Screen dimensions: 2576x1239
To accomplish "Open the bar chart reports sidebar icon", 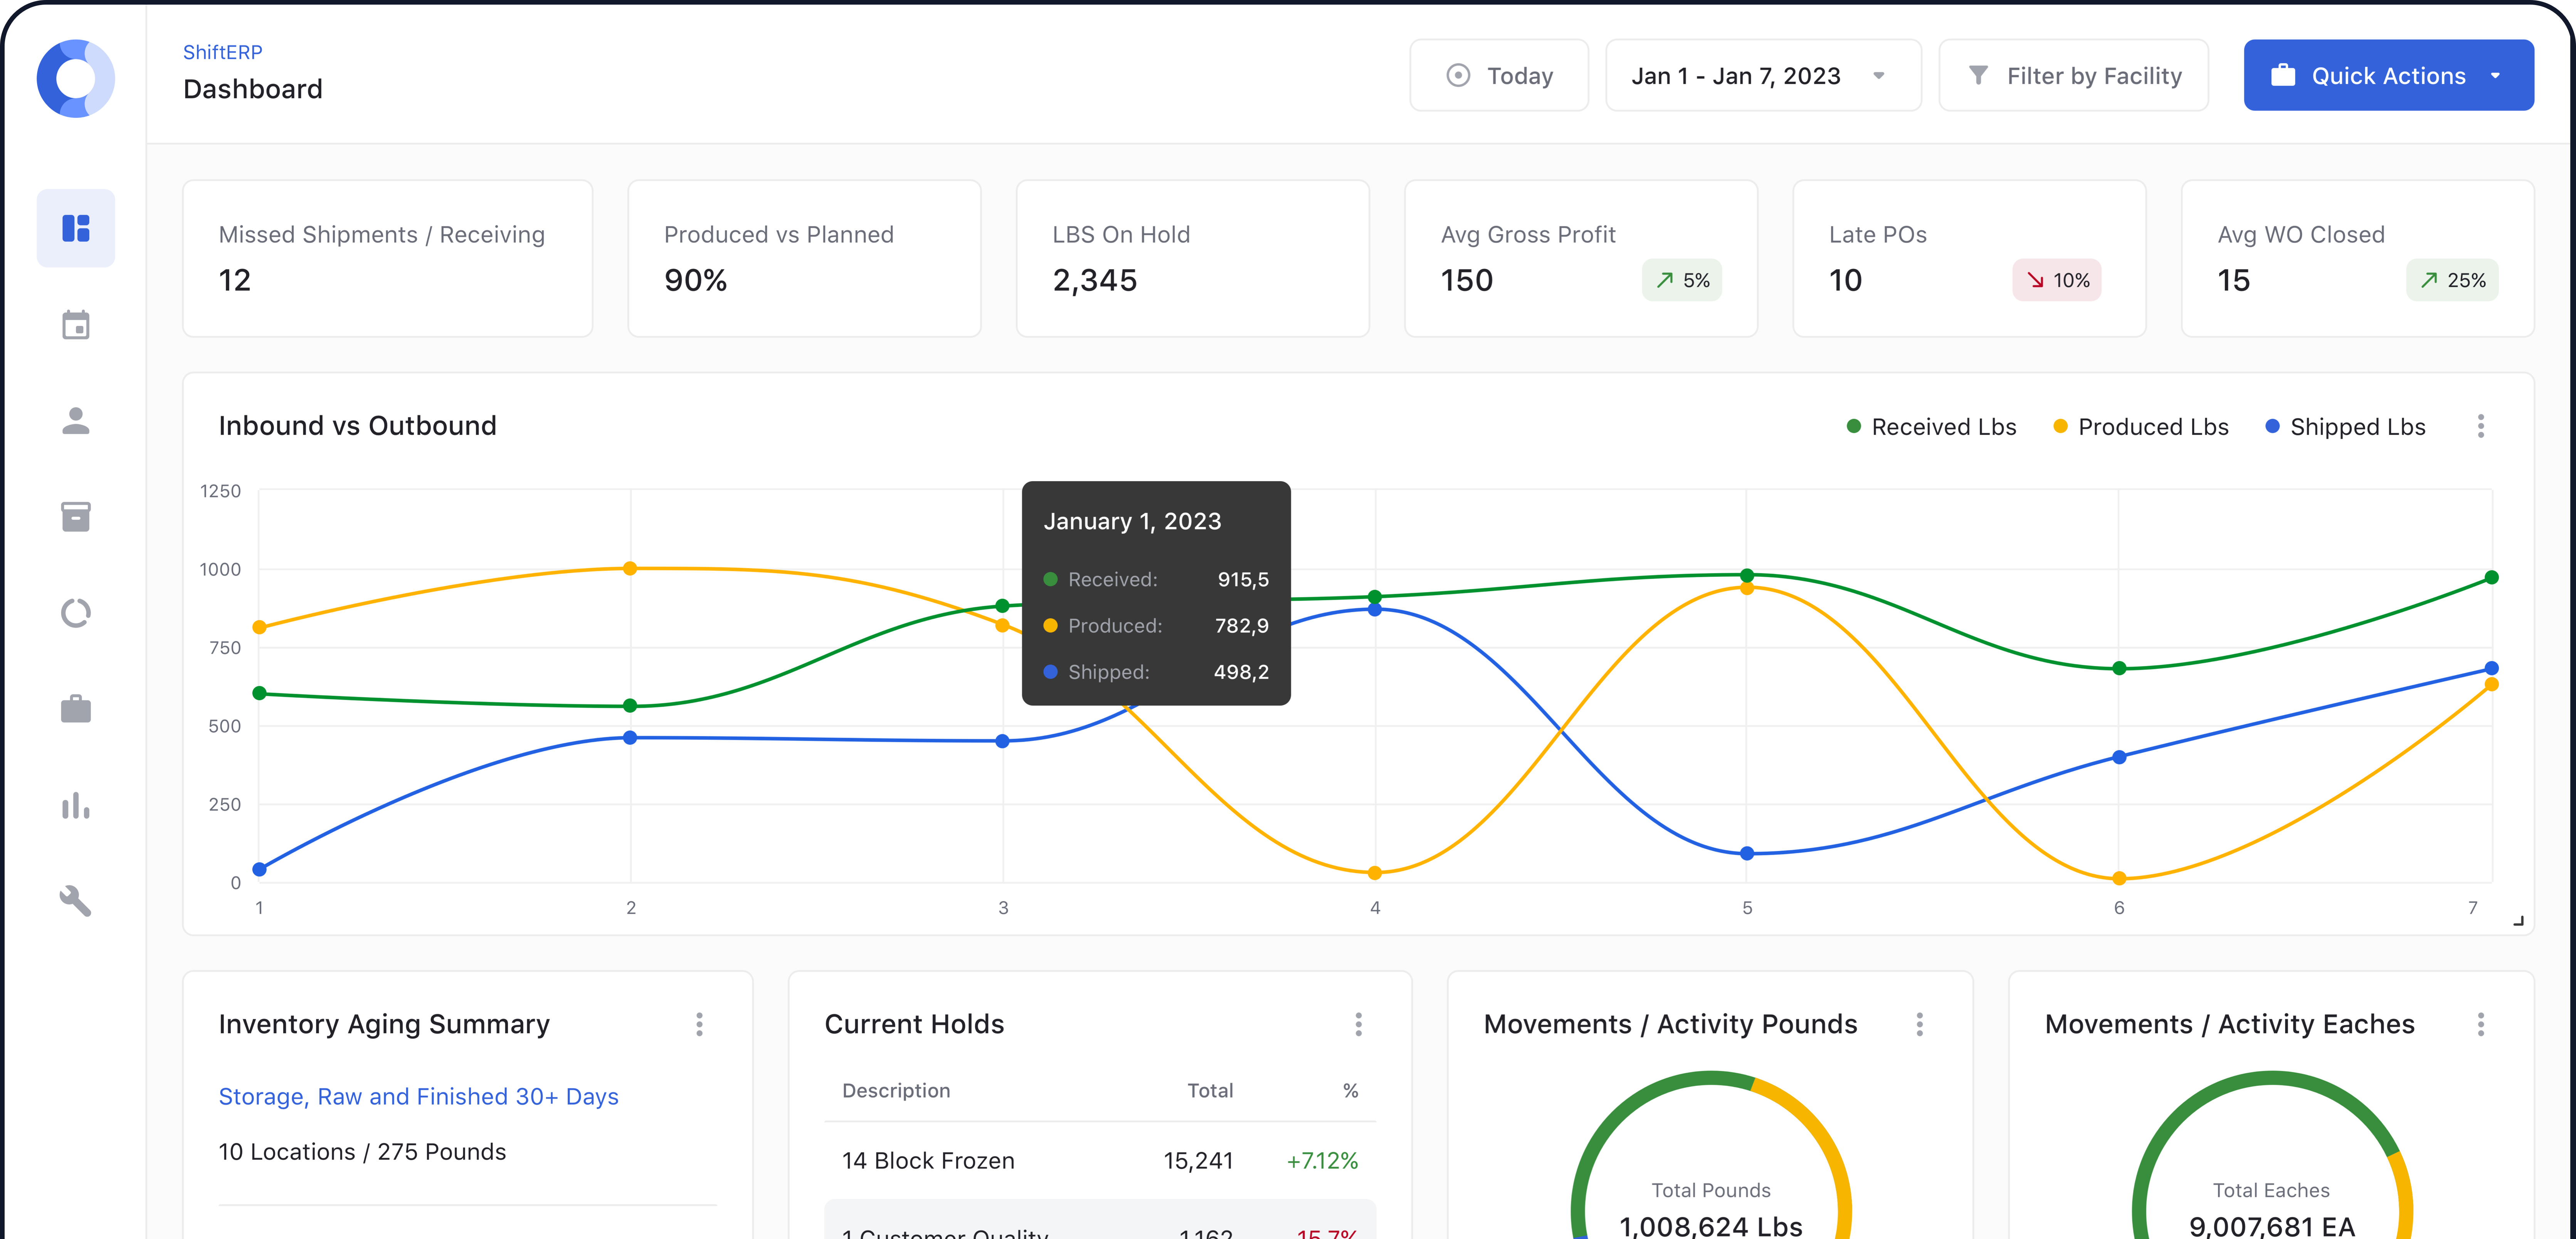I will [76, 805].
